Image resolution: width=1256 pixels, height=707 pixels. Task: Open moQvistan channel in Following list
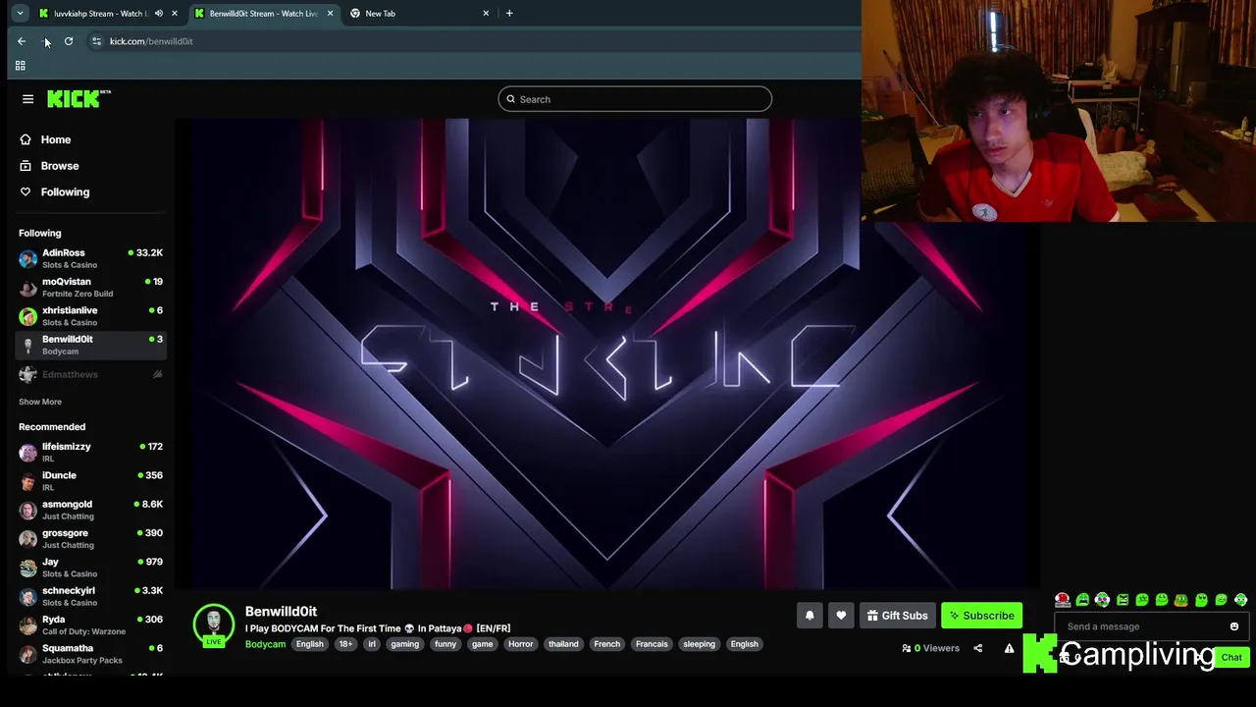(91, 287)
